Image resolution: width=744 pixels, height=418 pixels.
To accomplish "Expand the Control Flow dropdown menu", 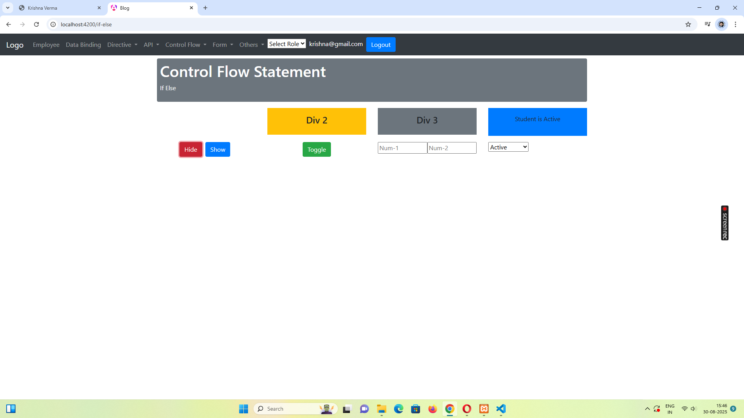I will 186,45.
